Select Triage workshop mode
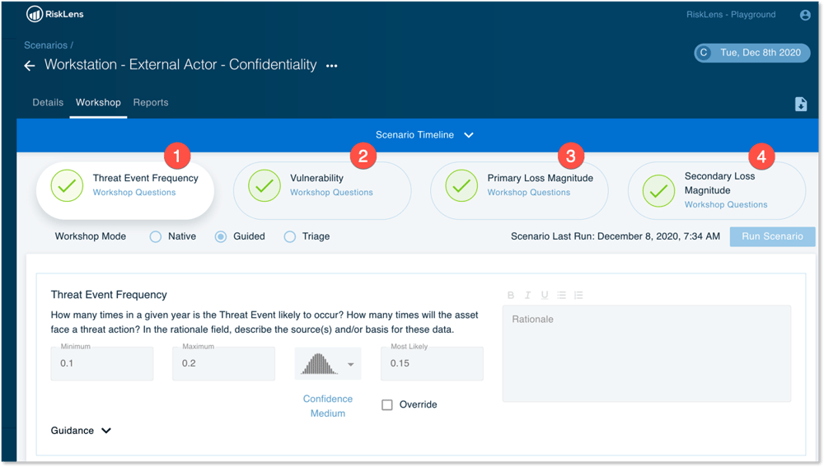Screen dimensions: 824x467 click(289, 237)
